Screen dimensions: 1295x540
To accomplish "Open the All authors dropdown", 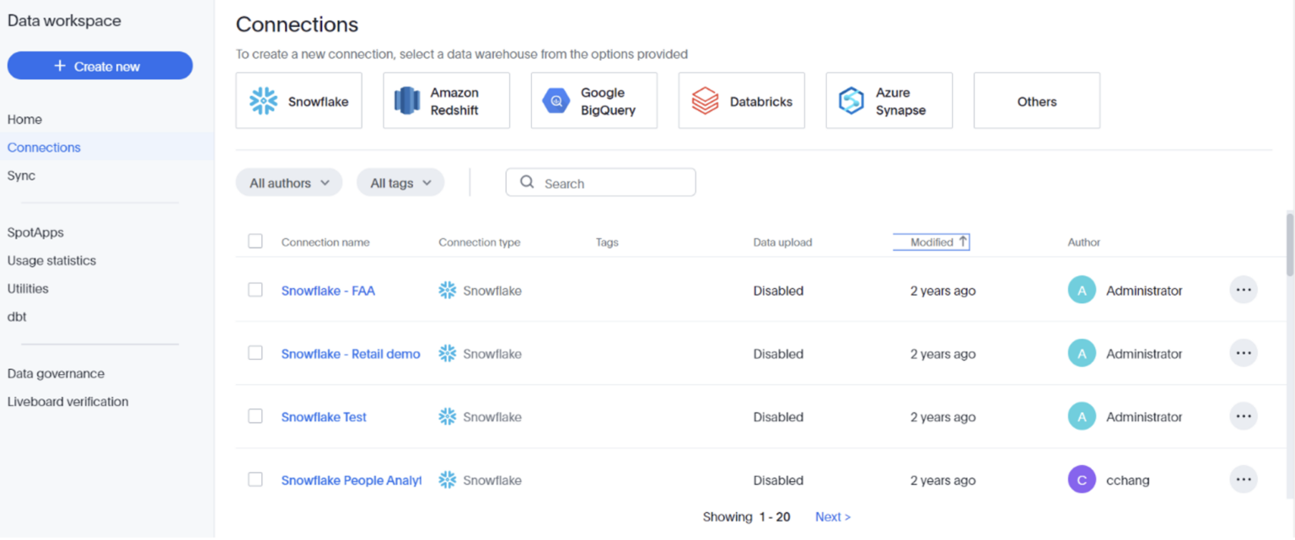I will pos(289,182).
